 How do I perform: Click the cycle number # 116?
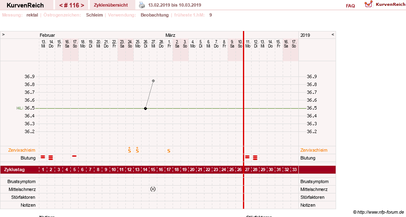72,5
